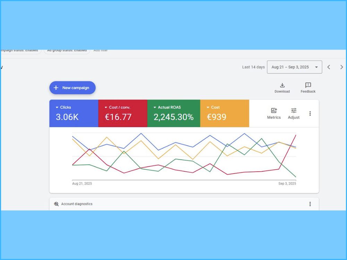Open Account diagnostics three-dot menu
347x260 pixels.
(x=310, y=204)
